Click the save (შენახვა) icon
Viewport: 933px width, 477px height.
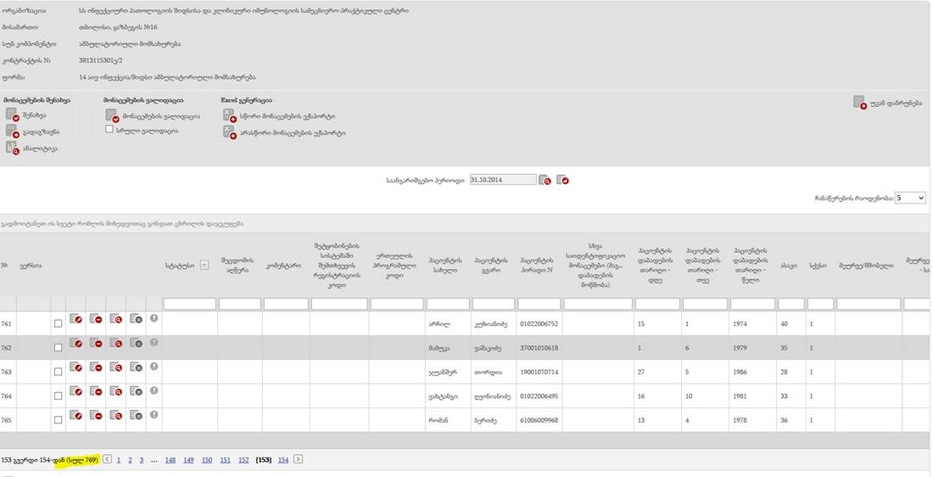click(12, 115)
